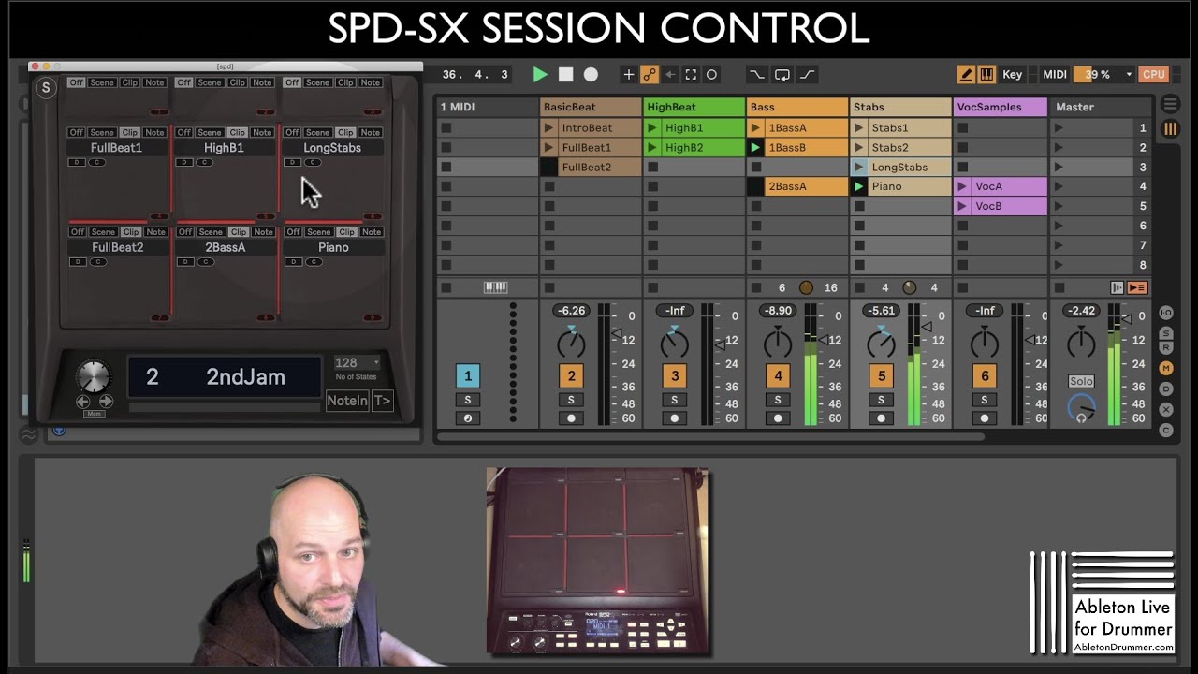Click the orange CPU indicator

click(1154, 74)
